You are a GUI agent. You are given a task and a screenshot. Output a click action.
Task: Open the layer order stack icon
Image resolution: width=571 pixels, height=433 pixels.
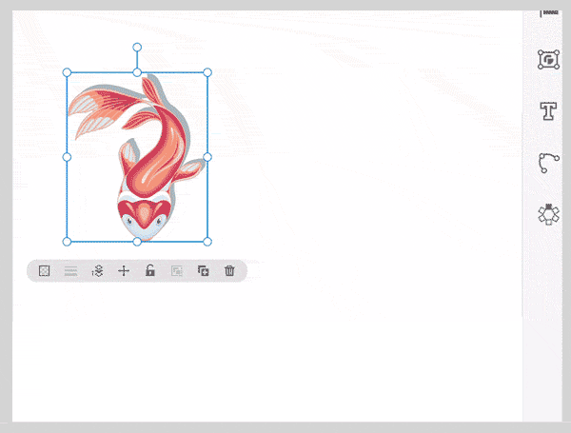click(97, 271)
